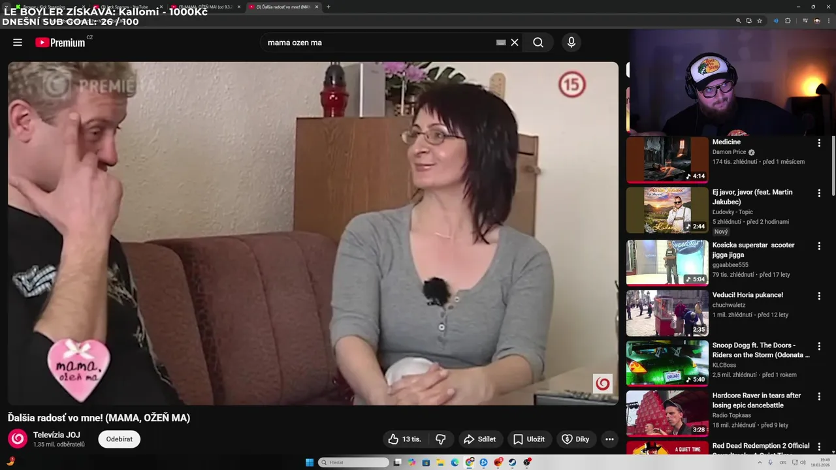Open Task View on the taskbar
836x470 pixels.
pos(397,462)
